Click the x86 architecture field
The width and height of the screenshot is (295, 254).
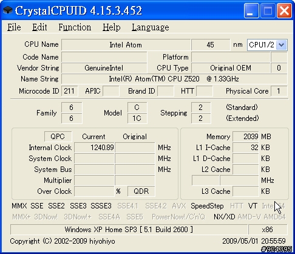tap(268, 230)
